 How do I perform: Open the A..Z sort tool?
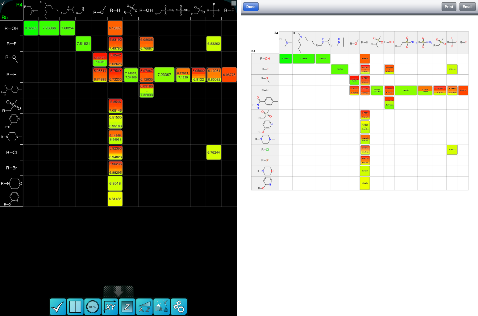coord(144,307)
